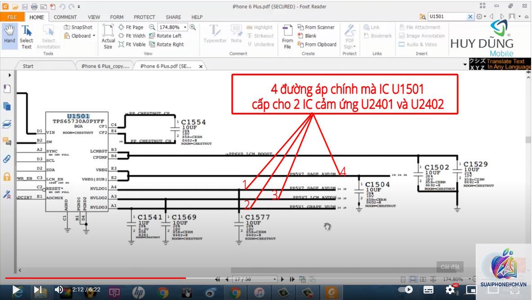This screenshot has height=300, width=532.
Task: Go to next search result
Action: [x=502, y=16]
